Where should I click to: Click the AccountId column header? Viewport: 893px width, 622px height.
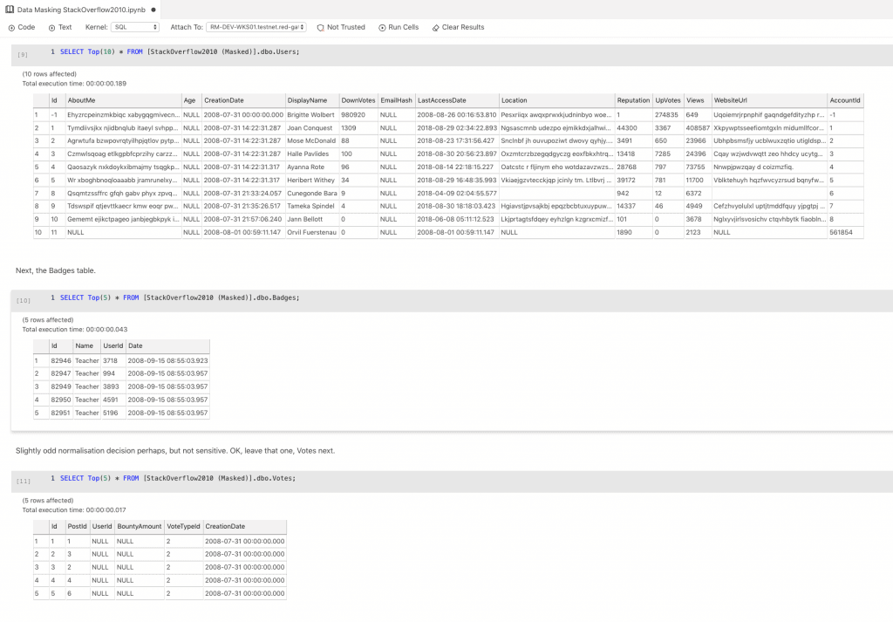(844, 100)
